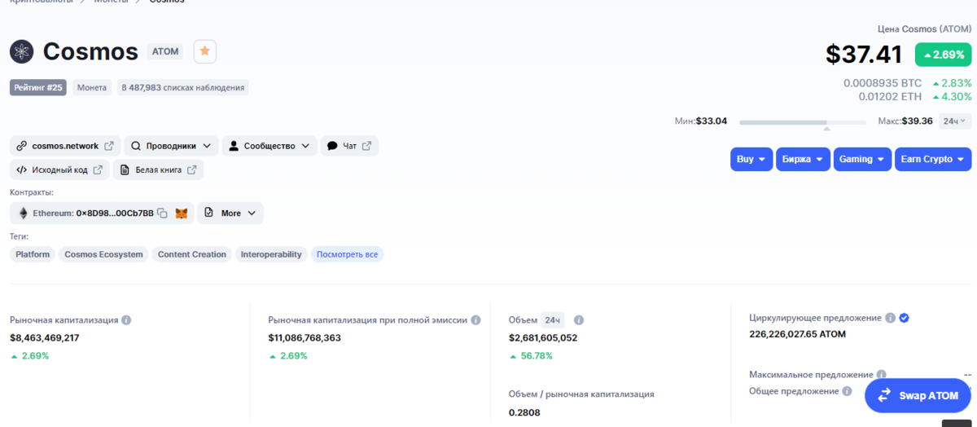
Task: Click Посмотреть все tags link
Action: pyautogui.click(x=347, y=255)
